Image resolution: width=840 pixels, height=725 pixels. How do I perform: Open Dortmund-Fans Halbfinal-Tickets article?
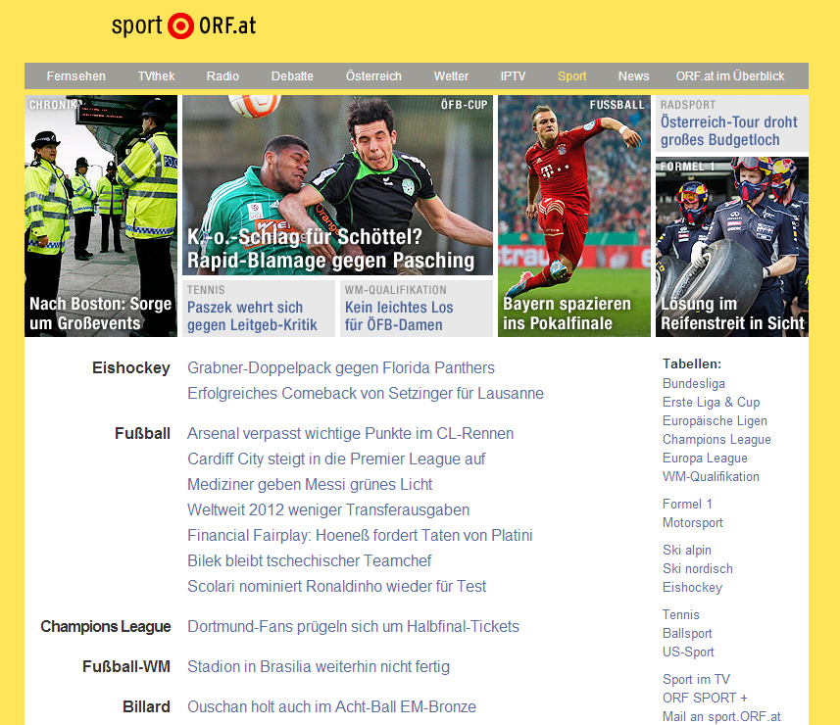pos(353,626)
